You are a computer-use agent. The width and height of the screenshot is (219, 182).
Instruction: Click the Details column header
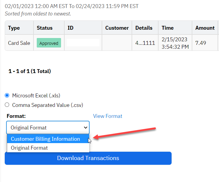point(145,28)
